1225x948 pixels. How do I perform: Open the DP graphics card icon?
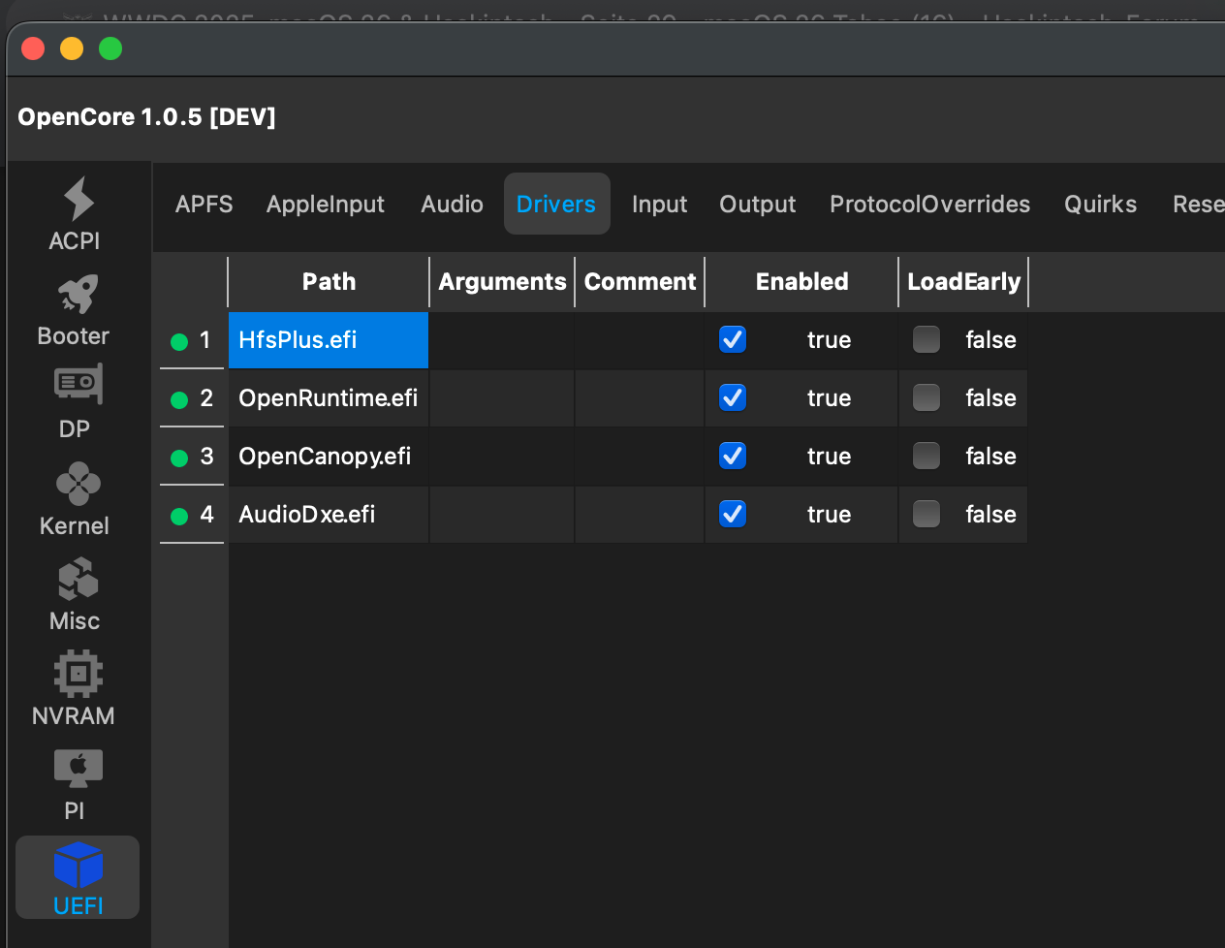(x=78, y=386)
